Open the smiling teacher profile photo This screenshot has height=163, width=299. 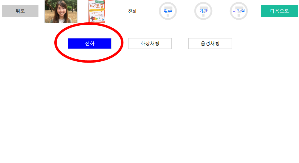pyautogui.click(x=61, y=11)
